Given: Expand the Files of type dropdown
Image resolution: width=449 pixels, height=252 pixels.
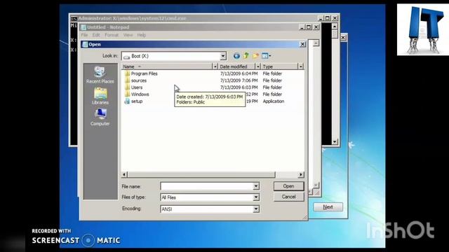Looking at the screenshot, I should (256, 197).
